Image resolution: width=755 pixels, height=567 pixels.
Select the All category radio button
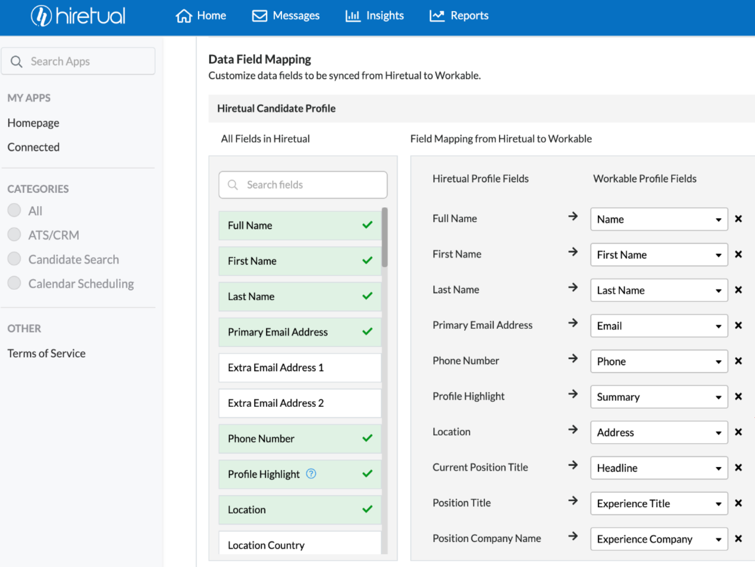pos(14,210)
